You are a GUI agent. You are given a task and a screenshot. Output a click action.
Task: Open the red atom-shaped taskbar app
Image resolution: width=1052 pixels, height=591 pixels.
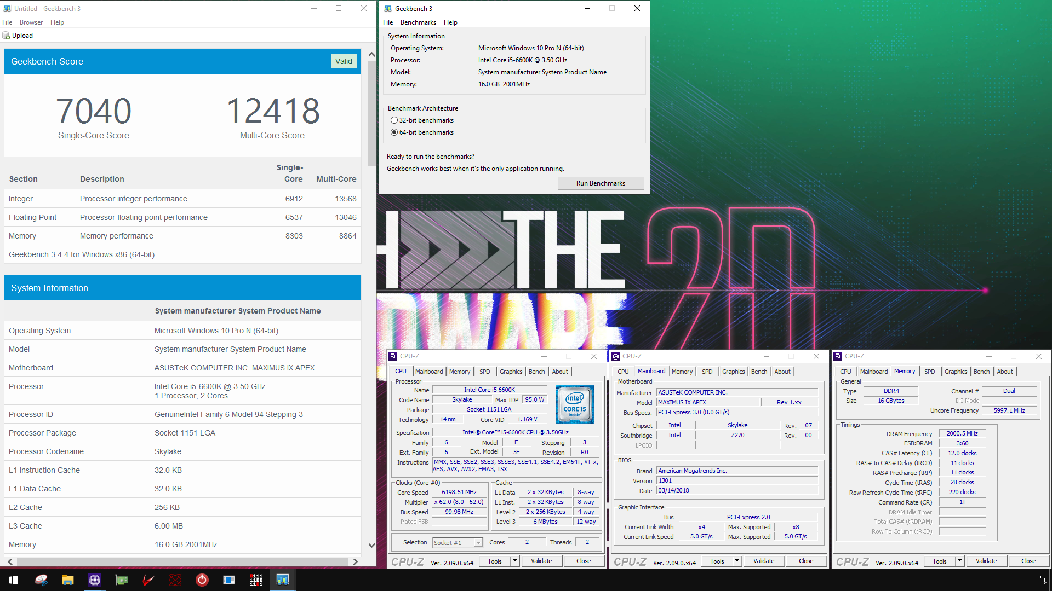click(x=175, y=580)
